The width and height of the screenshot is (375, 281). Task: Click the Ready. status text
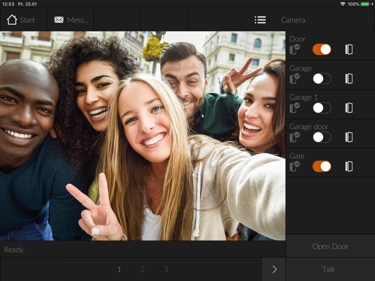pyautogui.click(x=14, y=249)
